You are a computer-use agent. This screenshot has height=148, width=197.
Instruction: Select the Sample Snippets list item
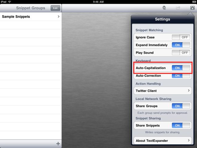point(31,17)
